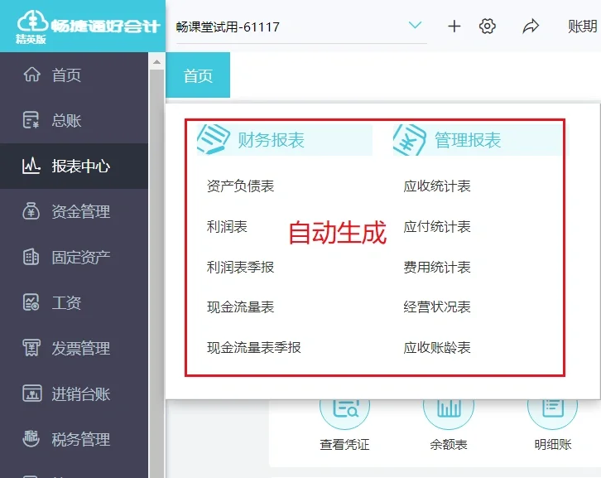Click the 查看凭证 shortcut label
This screenshot has height=478, width=601.
[344, 444]
